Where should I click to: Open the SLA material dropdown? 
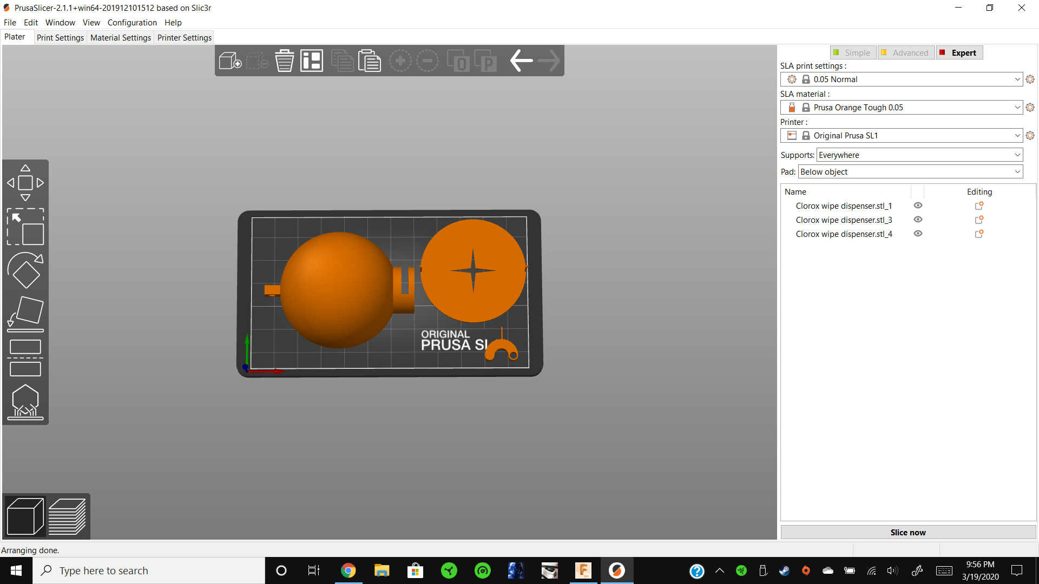[x=902, y=108]
